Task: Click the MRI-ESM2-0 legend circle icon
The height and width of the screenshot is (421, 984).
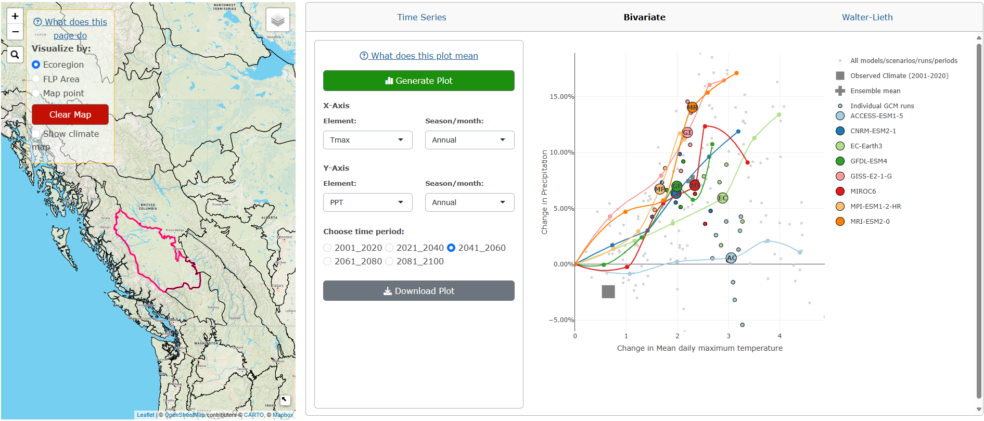Action: point(840,222)
